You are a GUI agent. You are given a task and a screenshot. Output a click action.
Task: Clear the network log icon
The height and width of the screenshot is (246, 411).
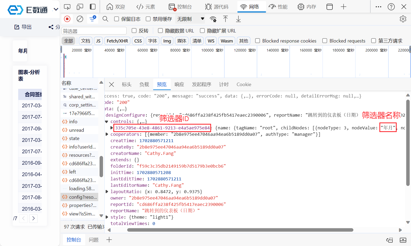click(x=80, y=19)
